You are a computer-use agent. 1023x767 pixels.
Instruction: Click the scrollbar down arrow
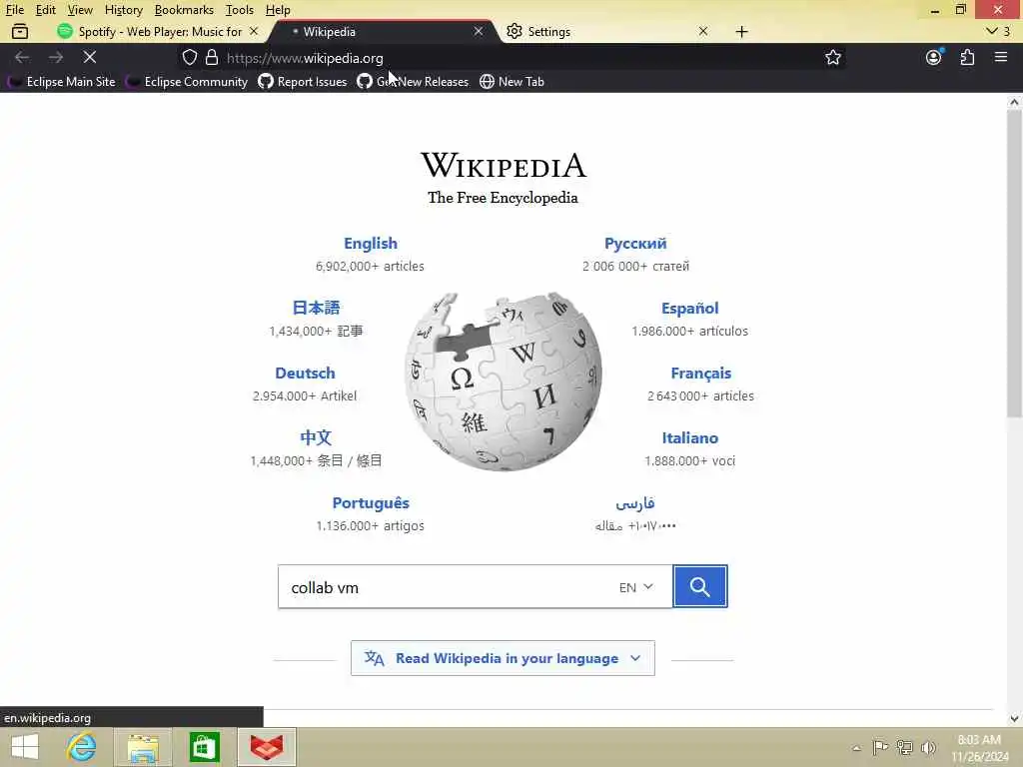1014,719
